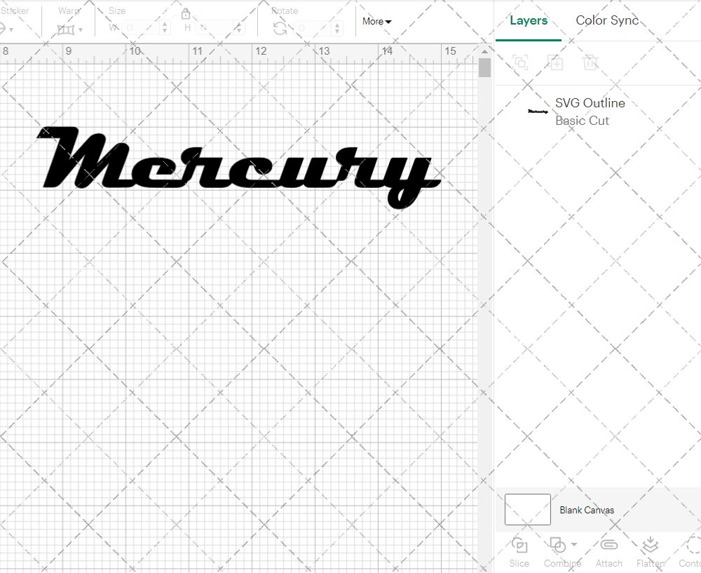Screen dimensions: 701x573
Task: Toggle the size lock proportions
Action: [186, 13]
